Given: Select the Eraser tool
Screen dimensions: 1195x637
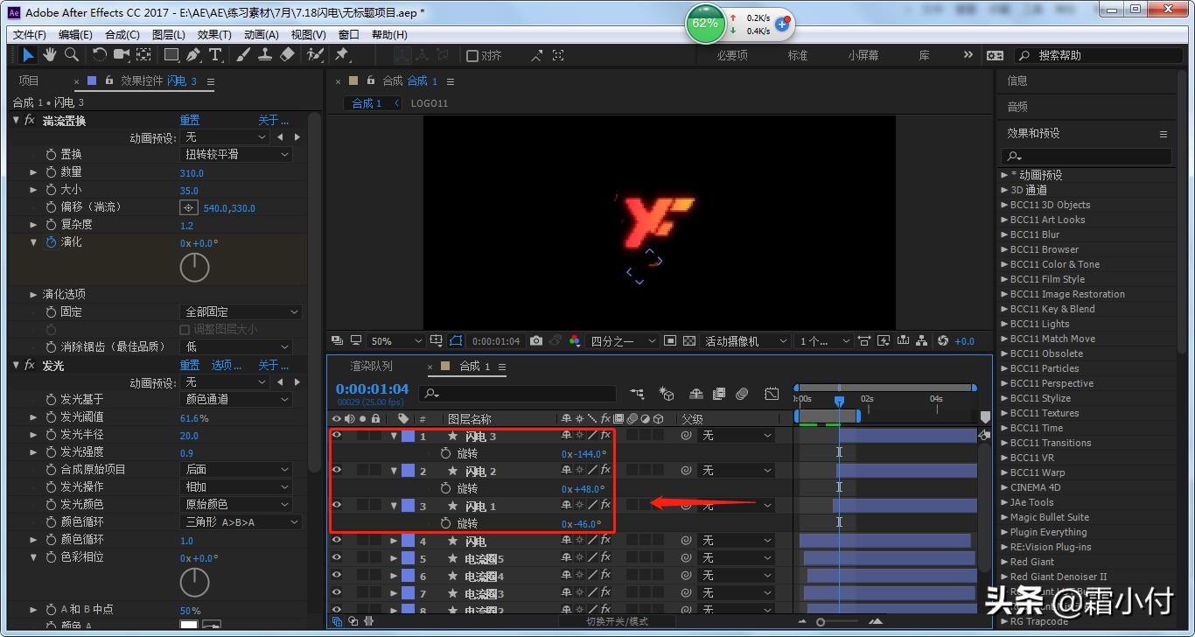Looking at the screenshot, I should pyautogui.click(x=287, y=55).
